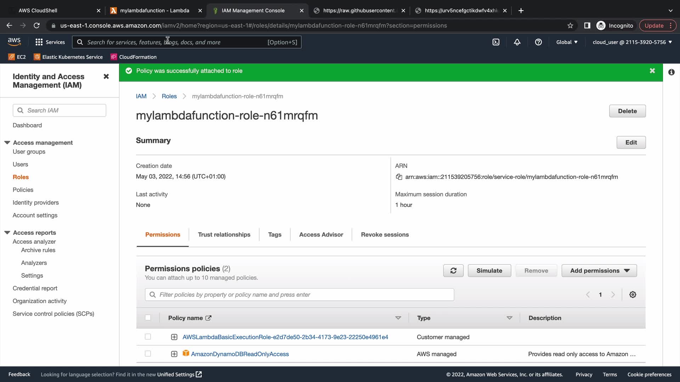The width and height of the screenshot is (680, 382).
Task: Go to Roles in the breadcrumb
Action: pos(169,96)
